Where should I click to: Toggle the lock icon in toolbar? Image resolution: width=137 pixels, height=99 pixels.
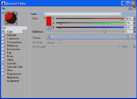(x=130, y=8)
